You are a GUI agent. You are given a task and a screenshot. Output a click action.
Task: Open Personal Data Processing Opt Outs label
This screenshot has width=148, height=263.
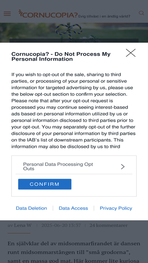coord(58,166)
